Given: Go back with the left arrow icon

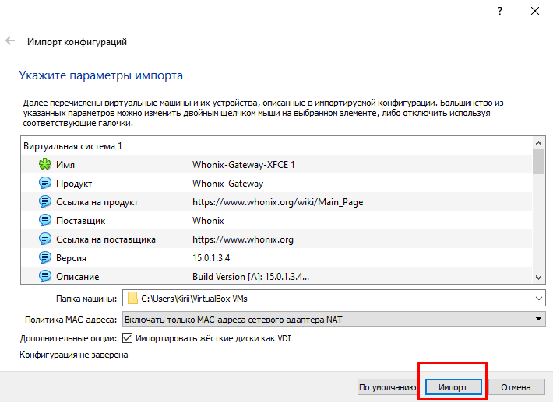Looking at the screenshot, I should 10,41.
